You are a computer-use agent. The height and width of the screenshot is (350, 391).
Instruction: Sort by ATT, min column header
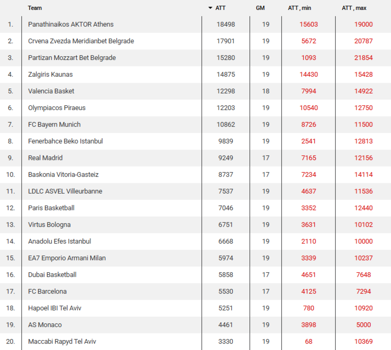point(299,8)
